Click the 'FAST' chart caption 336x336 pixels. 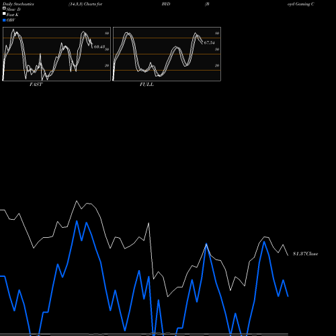tap(36, 85)
